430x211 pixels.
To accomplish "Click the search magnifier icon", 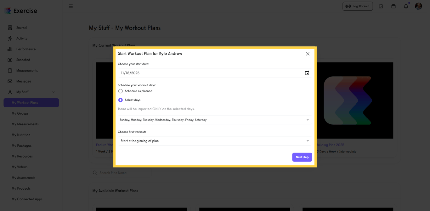I will (x=95, y=173).
